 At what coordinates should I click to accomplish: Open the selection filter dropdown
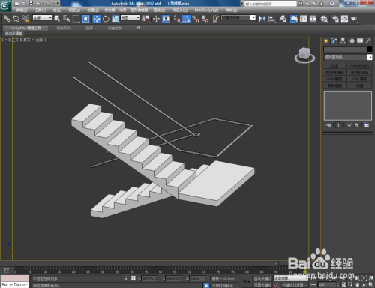coord(43,18)
